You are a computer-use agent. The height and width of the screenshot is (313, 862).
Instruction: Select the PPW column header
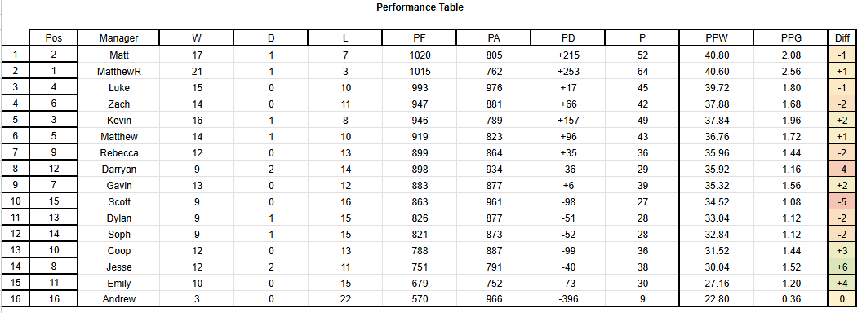tap(717, 37)
